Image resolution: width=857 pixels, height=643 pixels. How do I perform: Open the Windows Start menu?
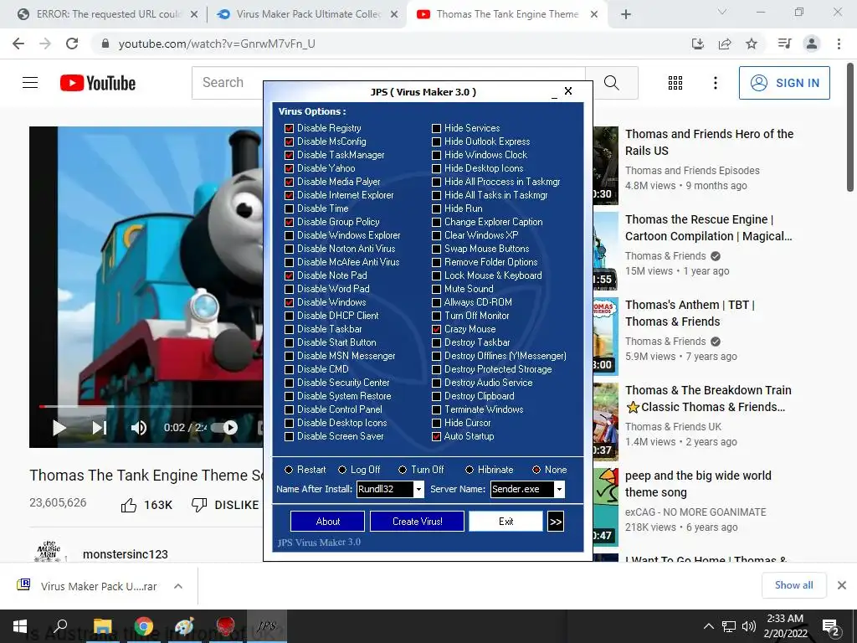[x=20, y=626]
